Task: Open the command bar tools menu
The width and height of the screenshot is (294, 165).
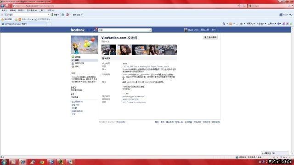Action: 271,24
